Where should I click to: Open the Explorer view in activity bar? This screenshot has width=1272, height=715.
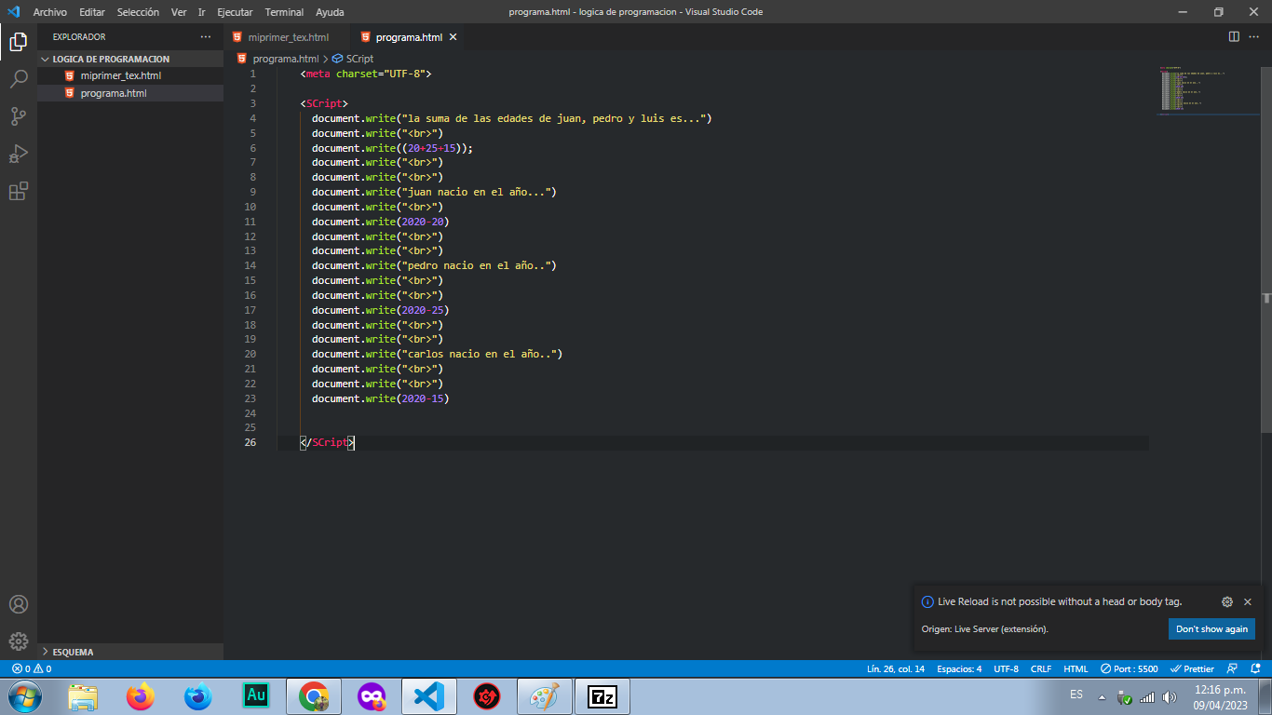coord(19,42)
